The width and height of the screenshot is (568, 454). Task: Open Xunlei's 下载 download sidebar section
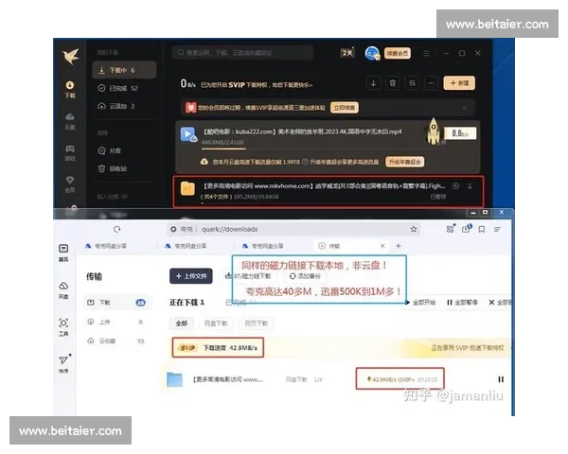coord(70,89)
